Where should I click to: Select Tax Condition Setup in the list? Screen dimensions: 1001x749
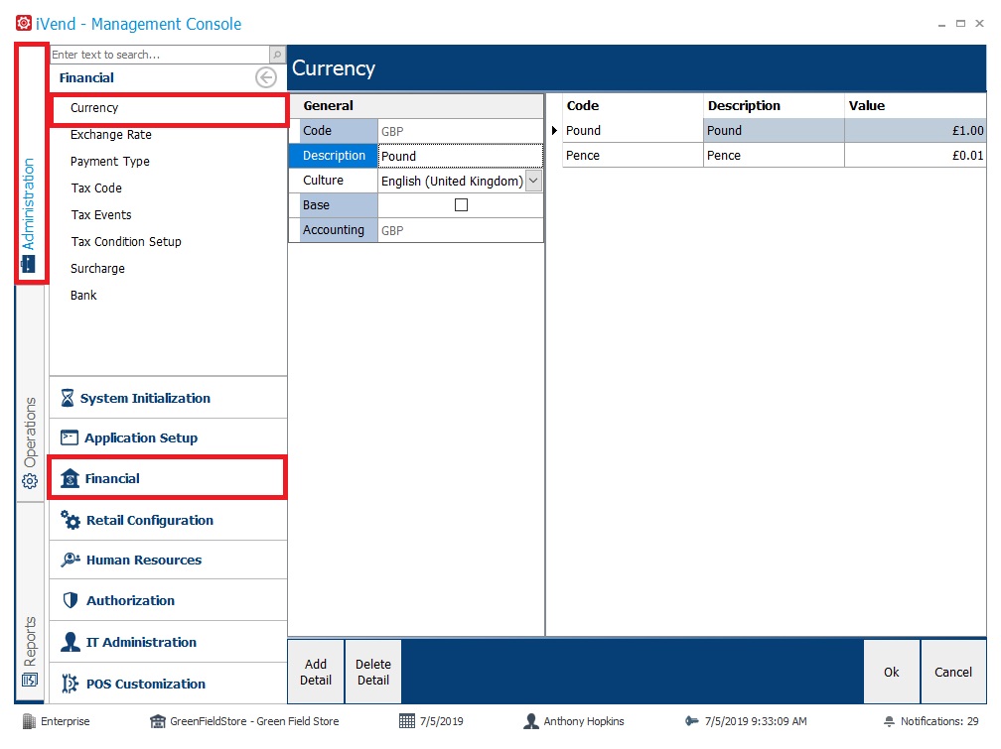pyautogui.click(x=126, y=242)
